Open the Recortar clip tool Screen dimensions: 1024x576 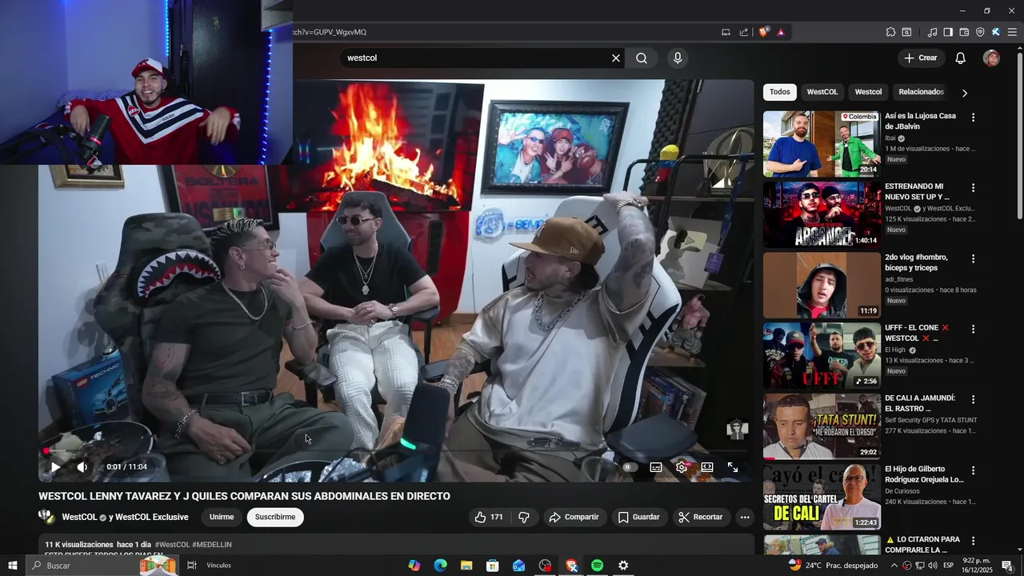(x=700, y=517)
